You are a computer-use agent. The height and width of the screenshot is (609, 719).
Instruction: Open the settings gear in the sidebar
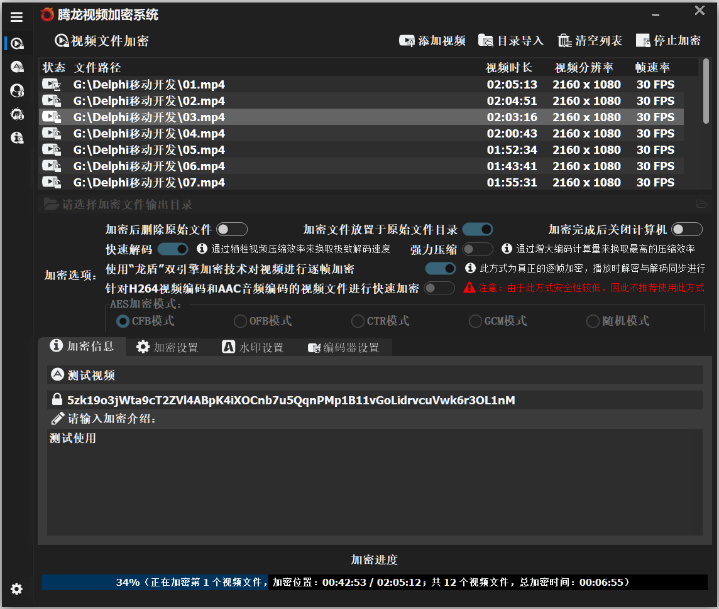tap(16, 589)
